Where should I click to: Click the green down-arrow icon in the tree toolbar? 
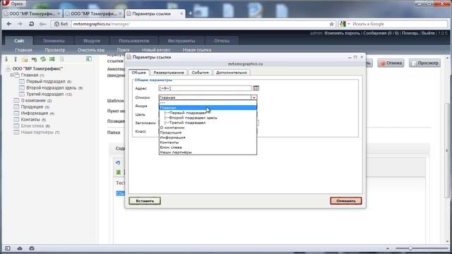click(x=6, y=59)
